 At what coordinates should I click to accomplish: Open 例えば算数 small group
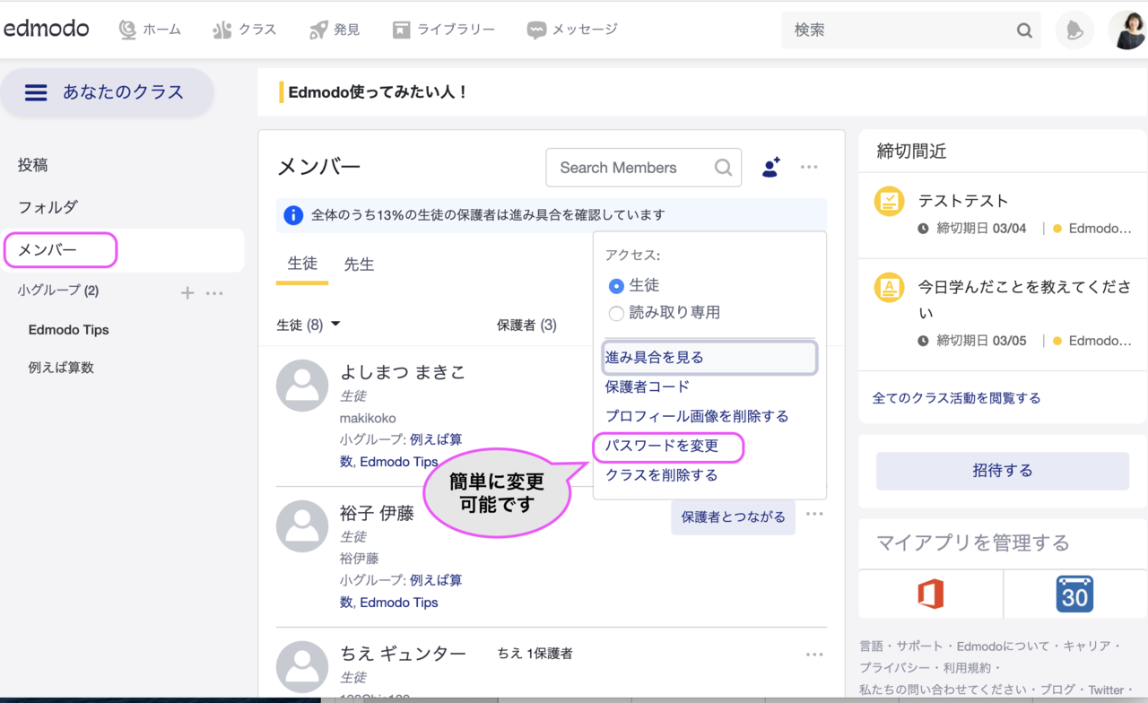61,368
